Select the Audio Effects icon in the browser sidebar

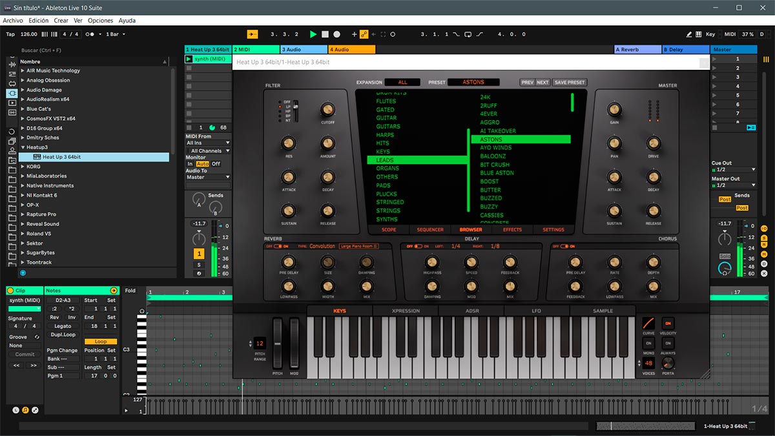click(x=12, y=64)
